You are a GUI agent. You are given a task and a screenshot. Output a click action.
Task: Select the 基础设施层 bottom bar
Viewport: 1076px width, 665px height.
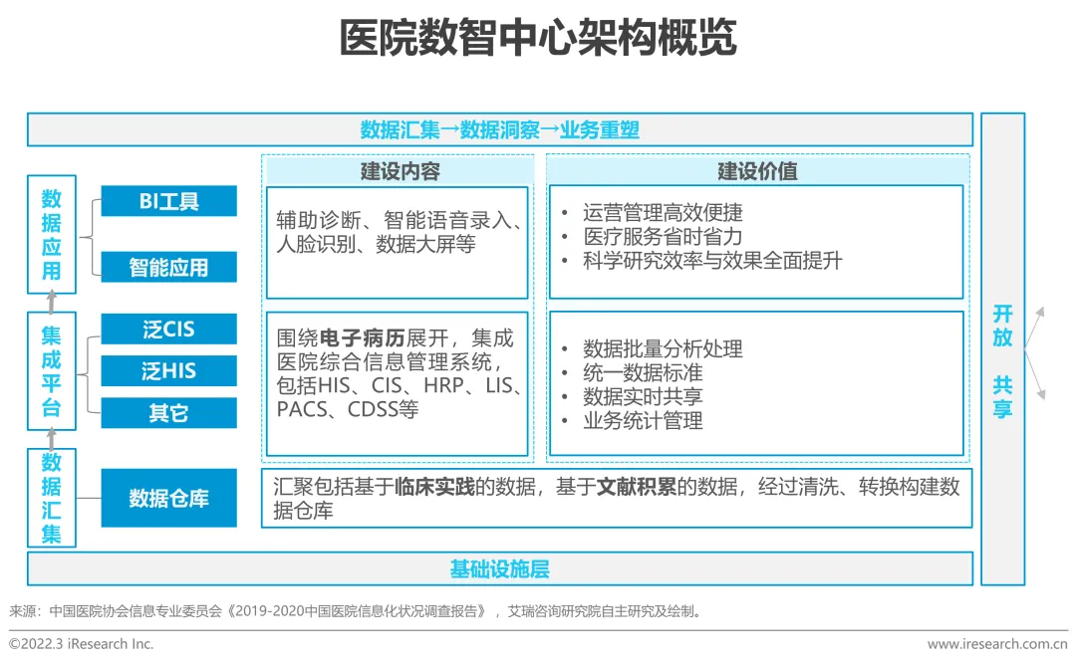[x=499, y=569]
